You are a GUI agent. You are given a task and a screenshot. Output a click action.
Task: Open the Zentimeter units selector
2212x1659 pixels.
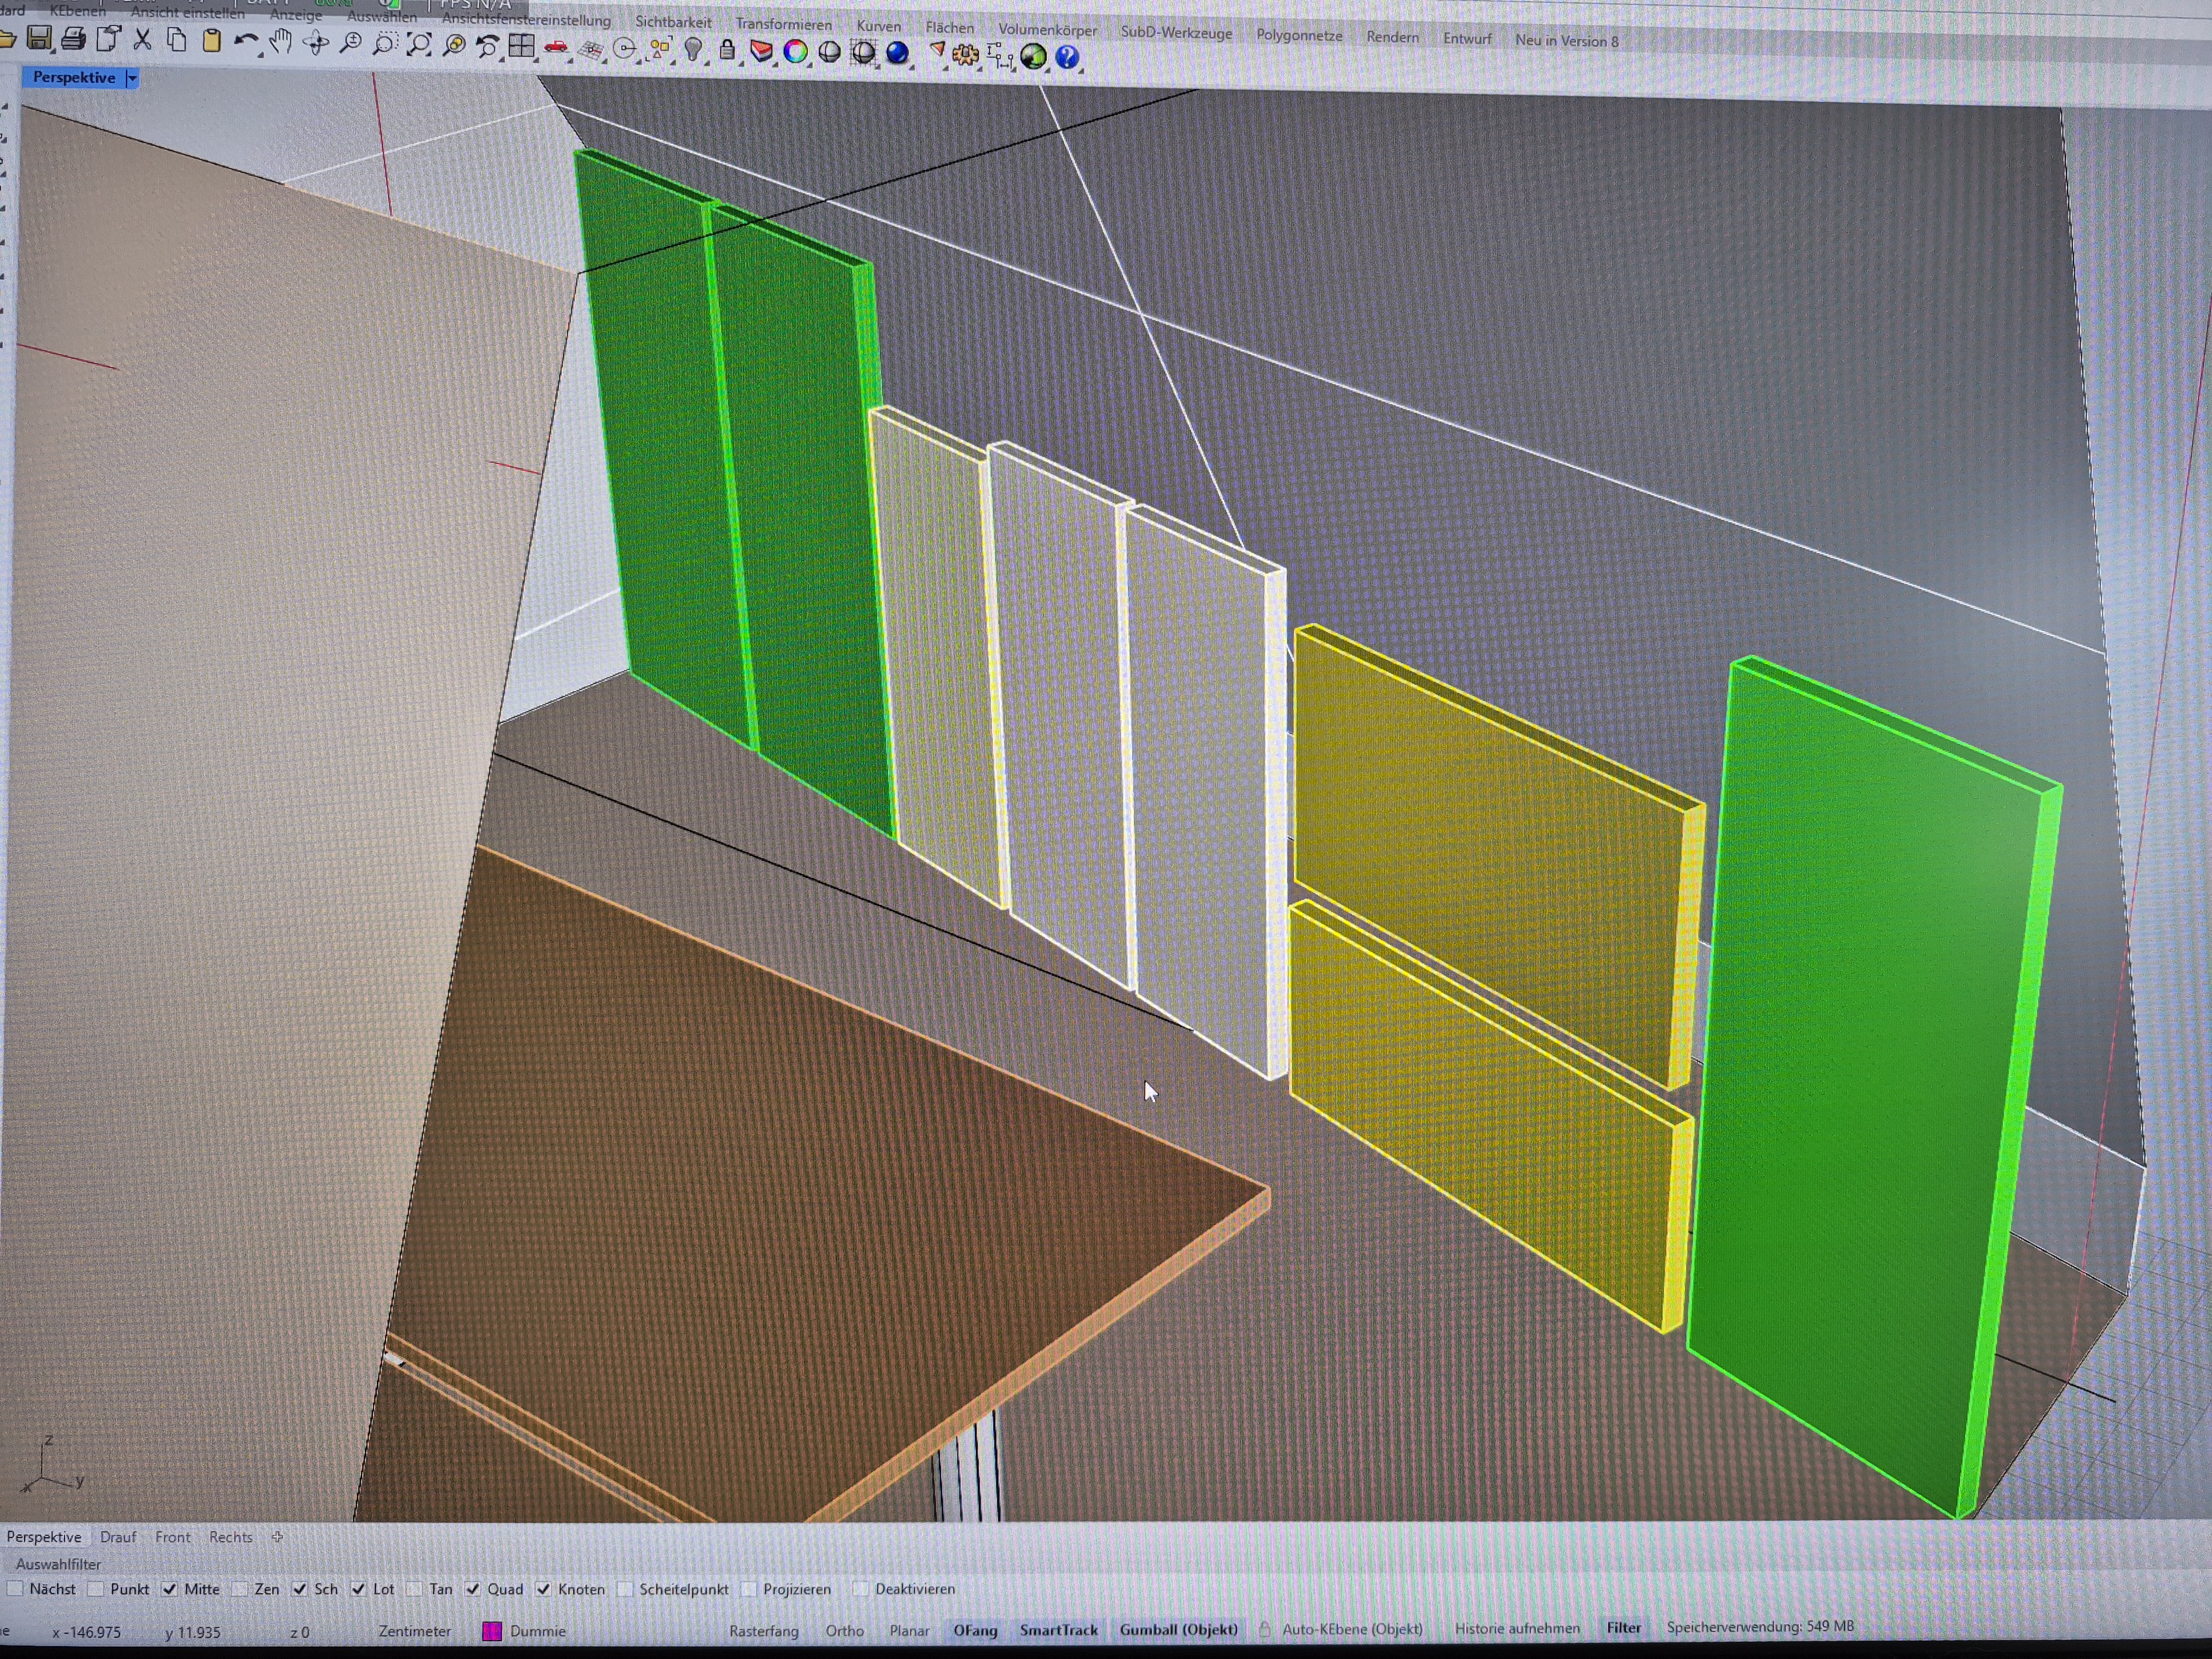click(414, 1631)
